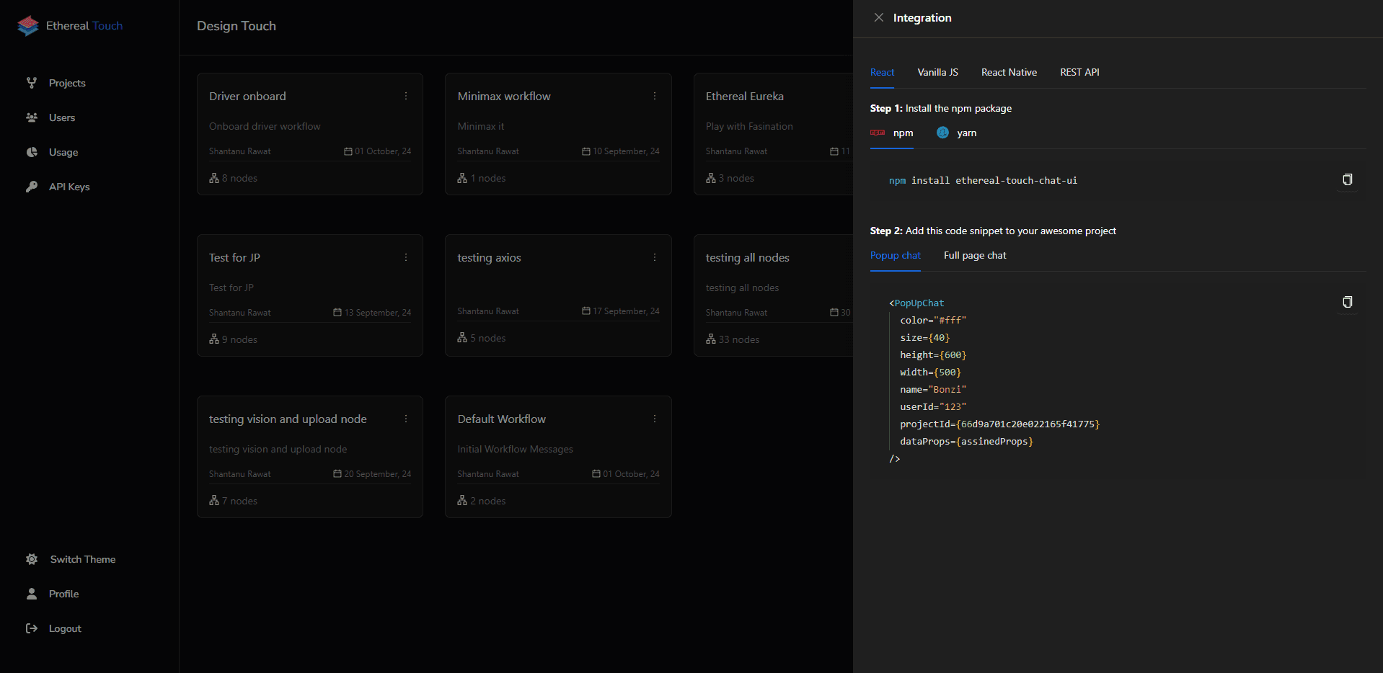Select the npm package manager tab
Image resolution: width=1383 pixels, height=673 pixels.
[x=892, y=133]
